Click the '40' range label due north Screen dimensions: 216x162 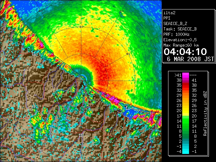81,27
